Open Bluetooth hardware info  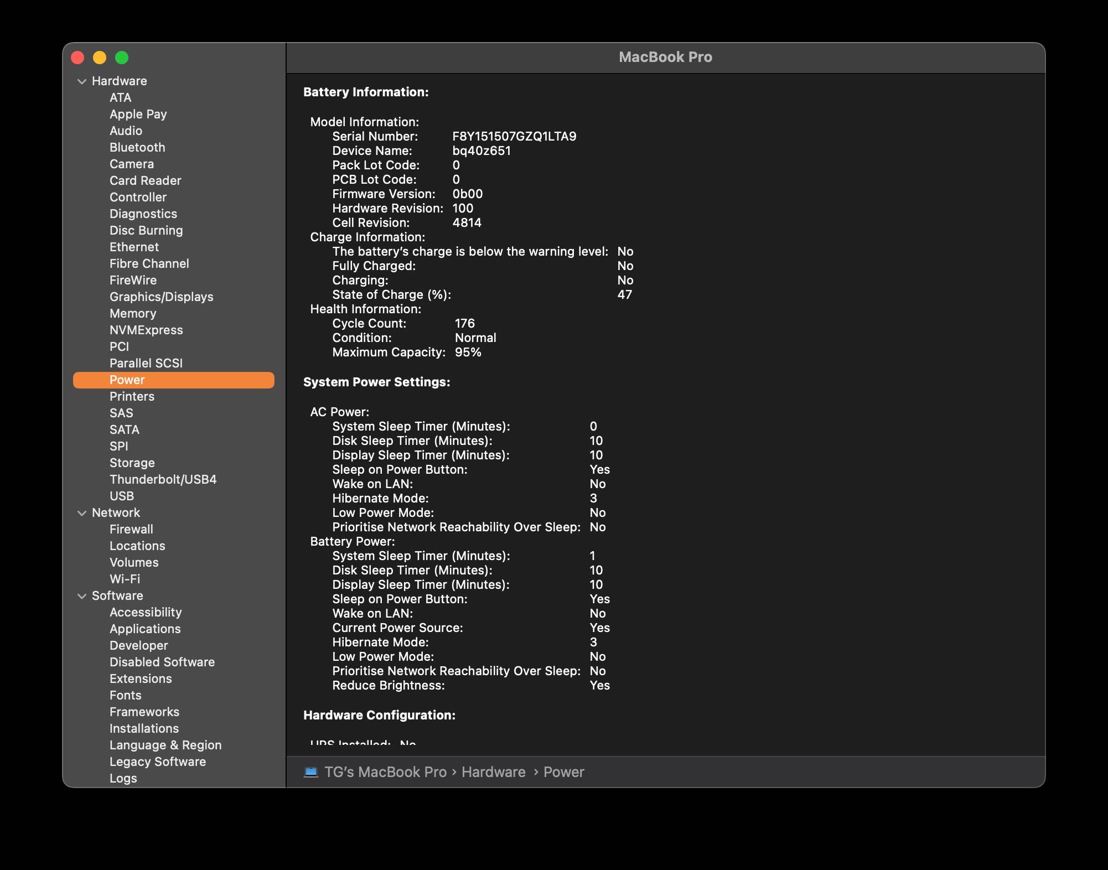click(137, 147)
